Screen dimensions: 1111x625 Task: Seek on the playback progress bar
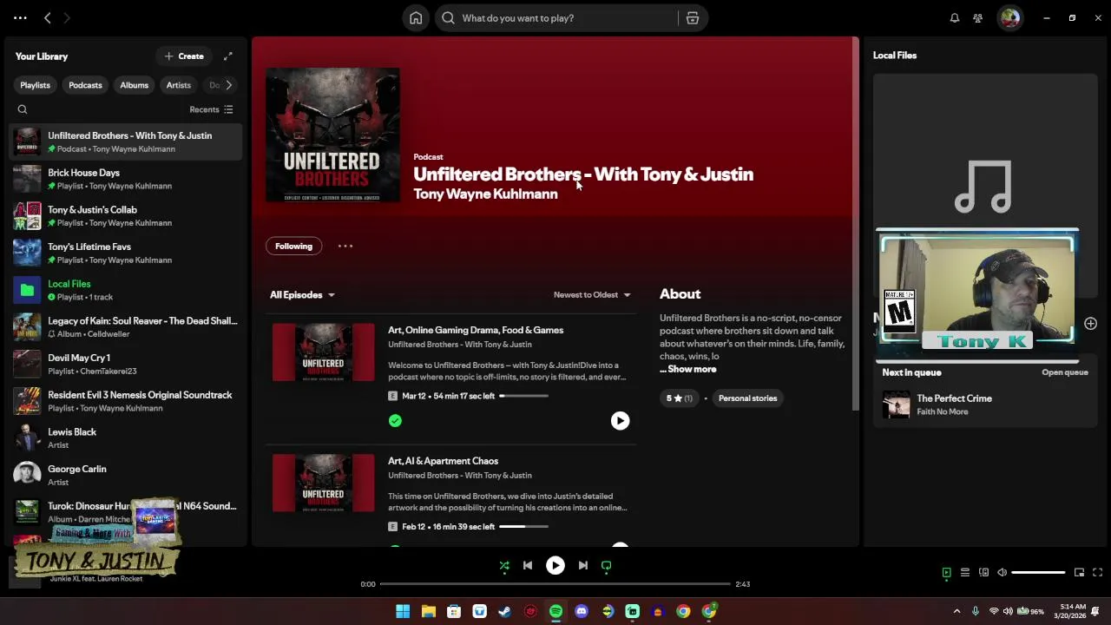(x=555, y=584)
